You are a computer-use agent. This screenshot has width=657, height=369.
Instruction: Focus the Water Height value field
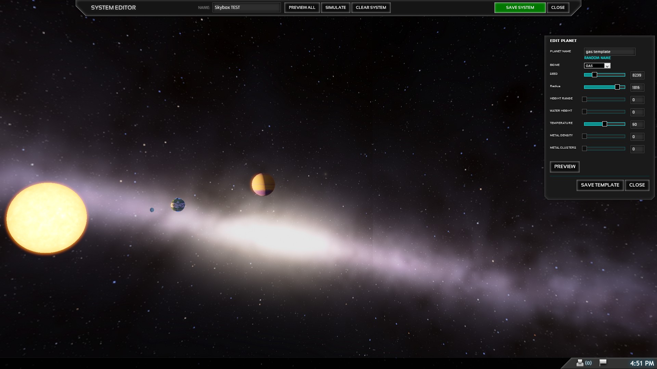(x=637, y=112)
